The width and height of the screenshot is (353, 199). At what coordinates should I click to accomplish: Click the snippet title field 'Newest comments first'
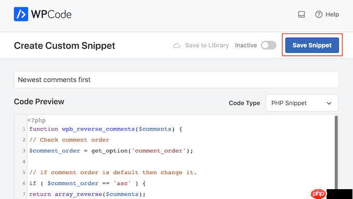tap(177, 80)
